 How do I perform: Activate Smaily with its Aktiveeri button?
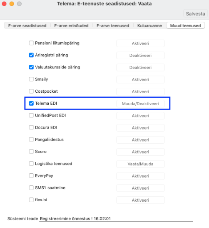pos(140,79)
